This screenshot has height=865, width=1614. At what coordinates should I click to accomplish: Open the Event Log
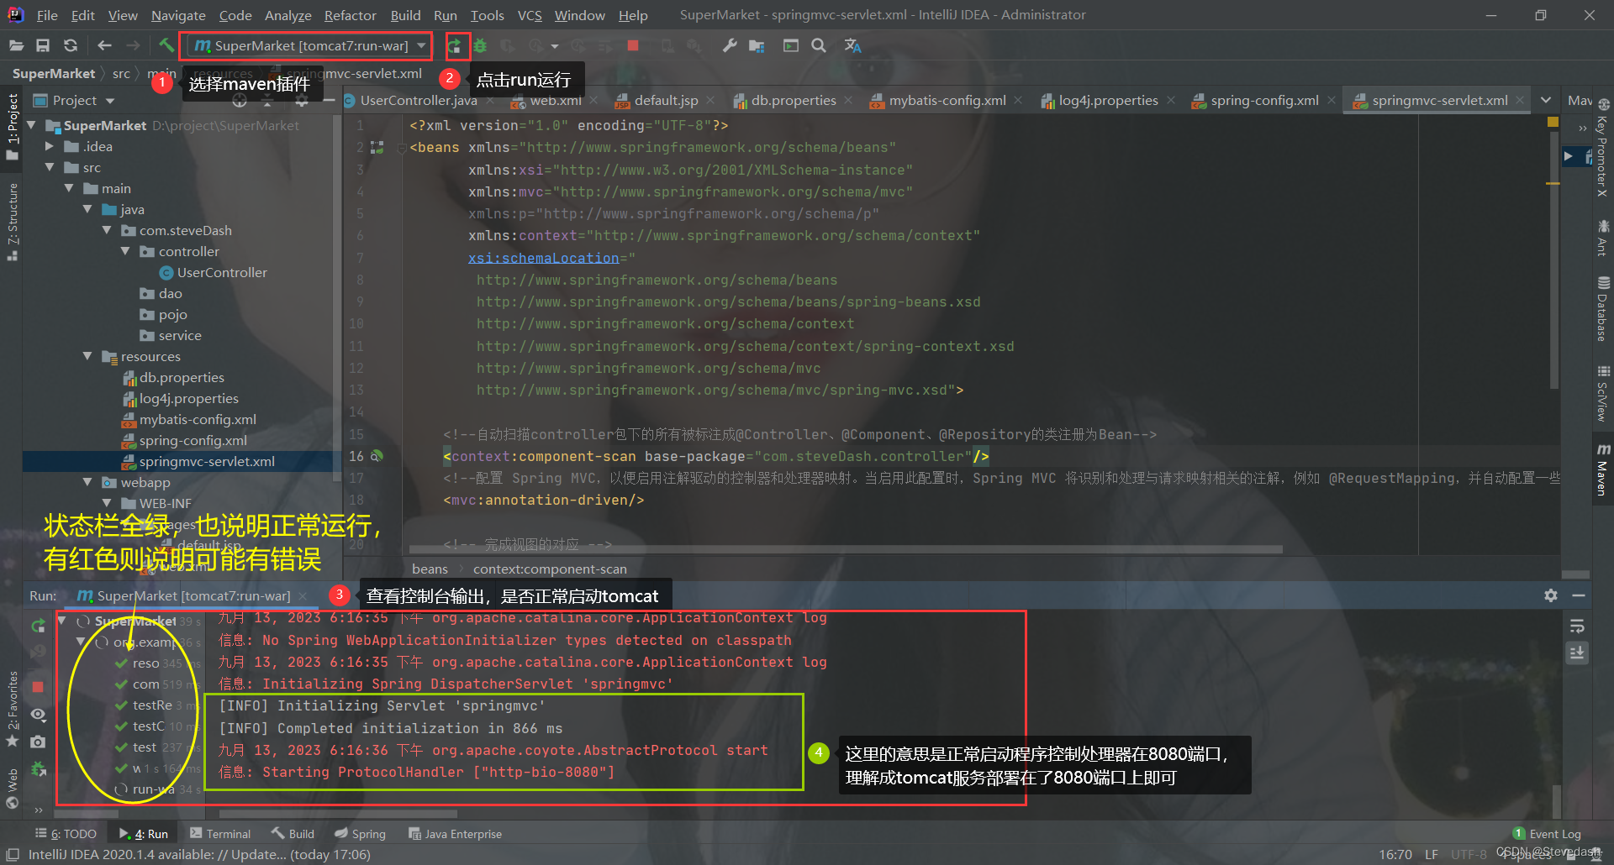click(x=1548, y=834)
